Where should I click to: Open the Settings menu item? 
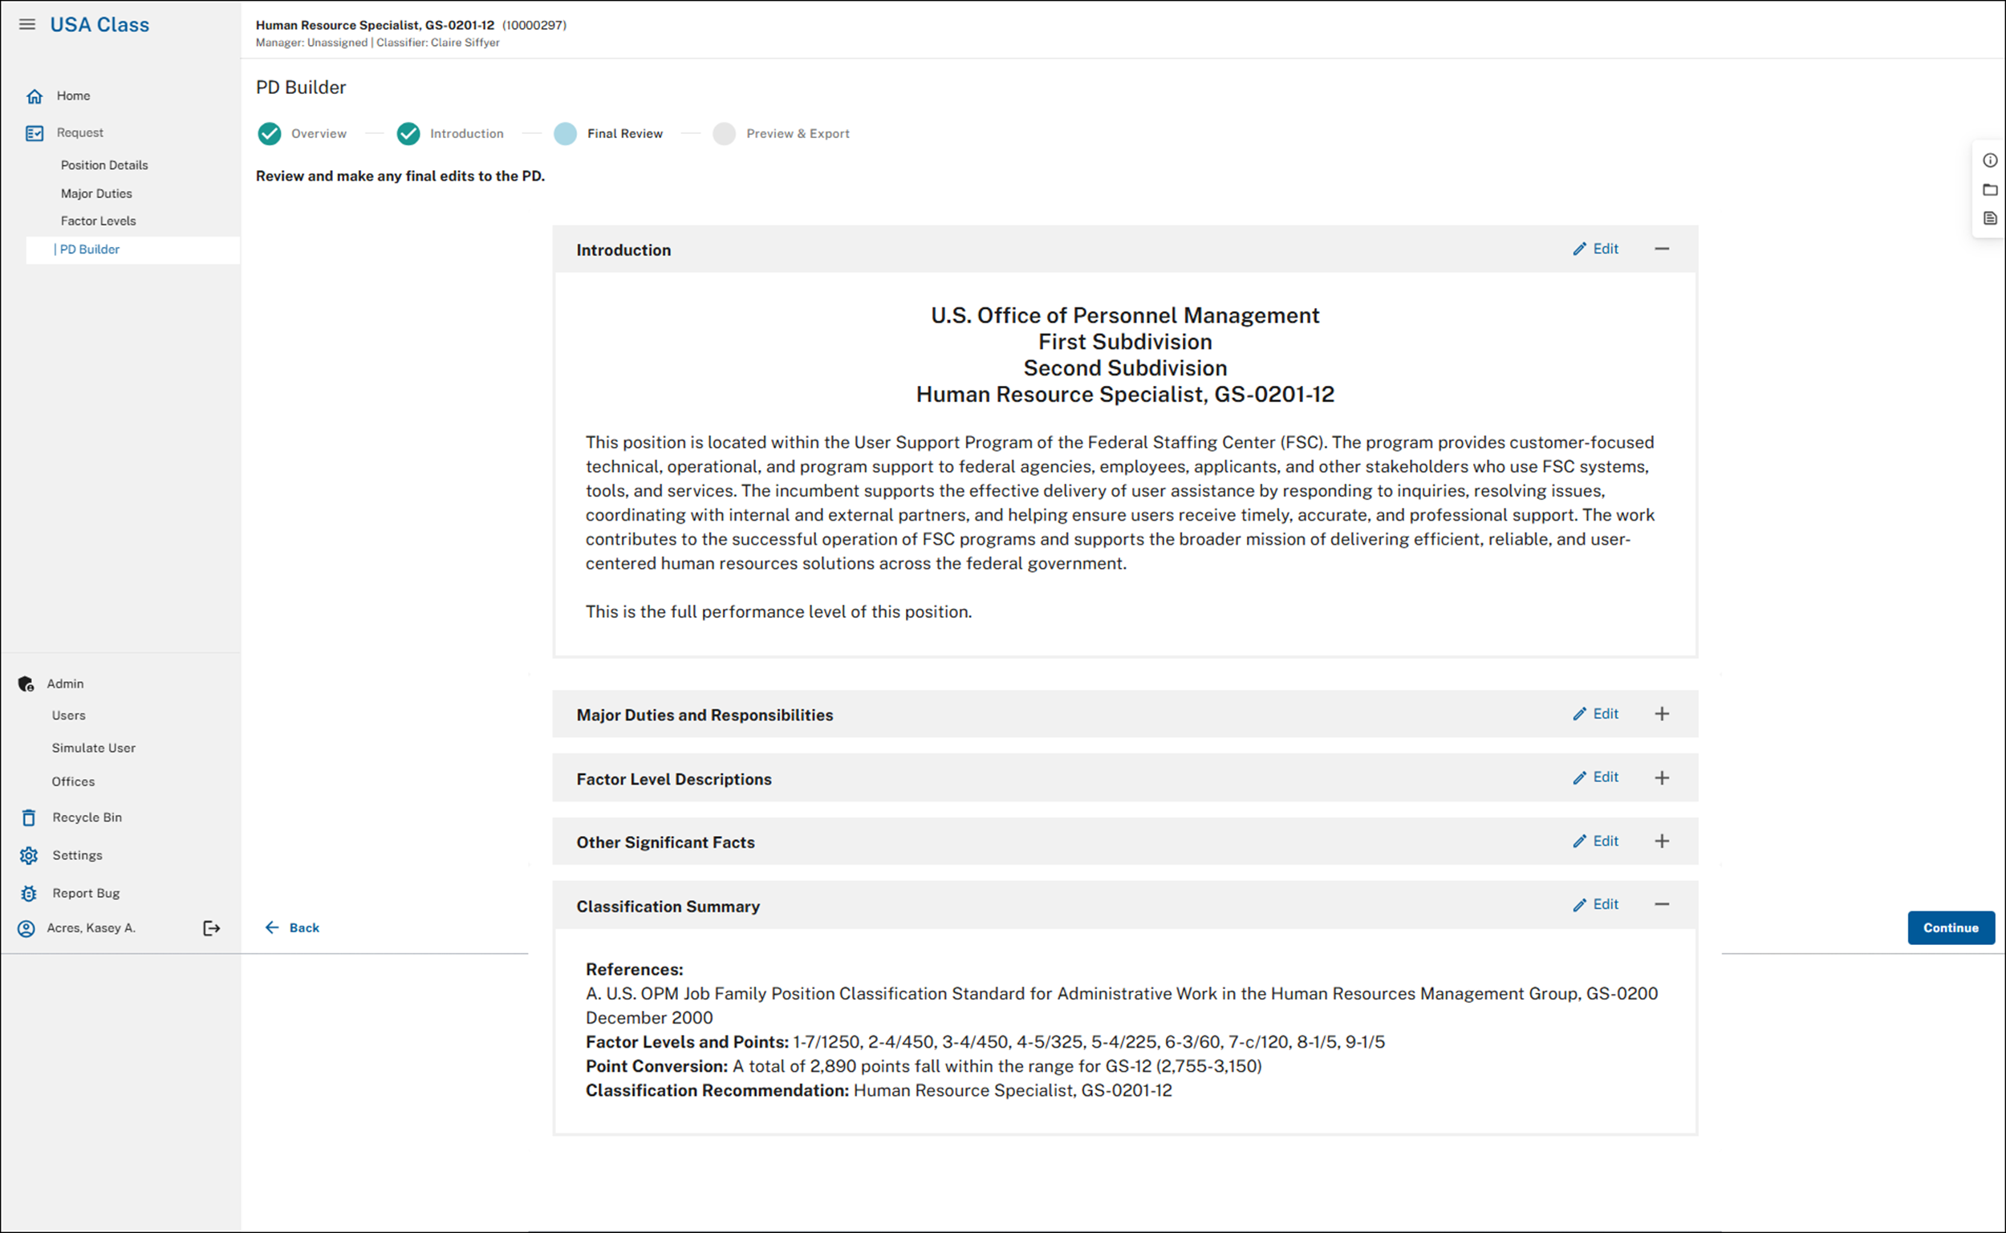78,855
